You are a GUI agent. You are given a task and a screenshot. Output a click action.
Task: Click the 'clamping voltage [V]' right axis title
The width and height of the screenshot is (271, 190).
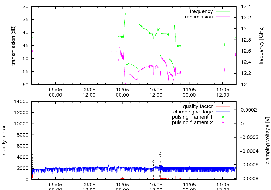267,140
